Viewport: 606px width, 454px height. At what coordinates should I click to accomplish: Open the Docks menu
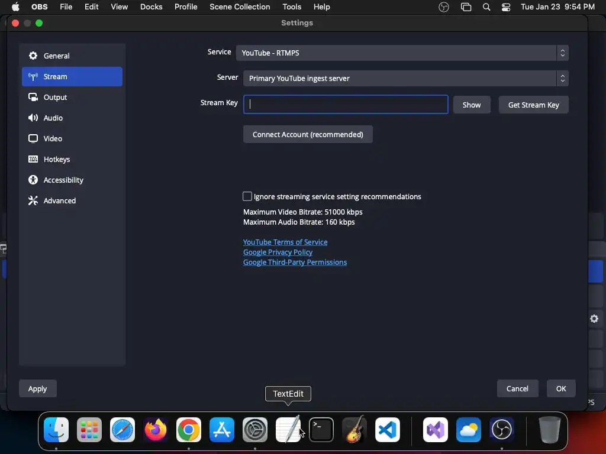151,7
